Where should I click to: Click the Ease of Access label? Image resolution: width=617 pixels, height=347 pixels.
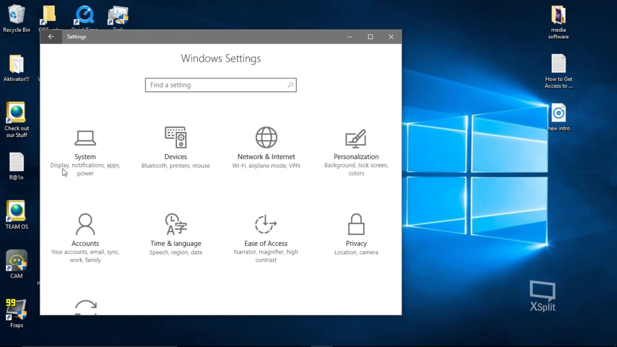coord(266,243)
